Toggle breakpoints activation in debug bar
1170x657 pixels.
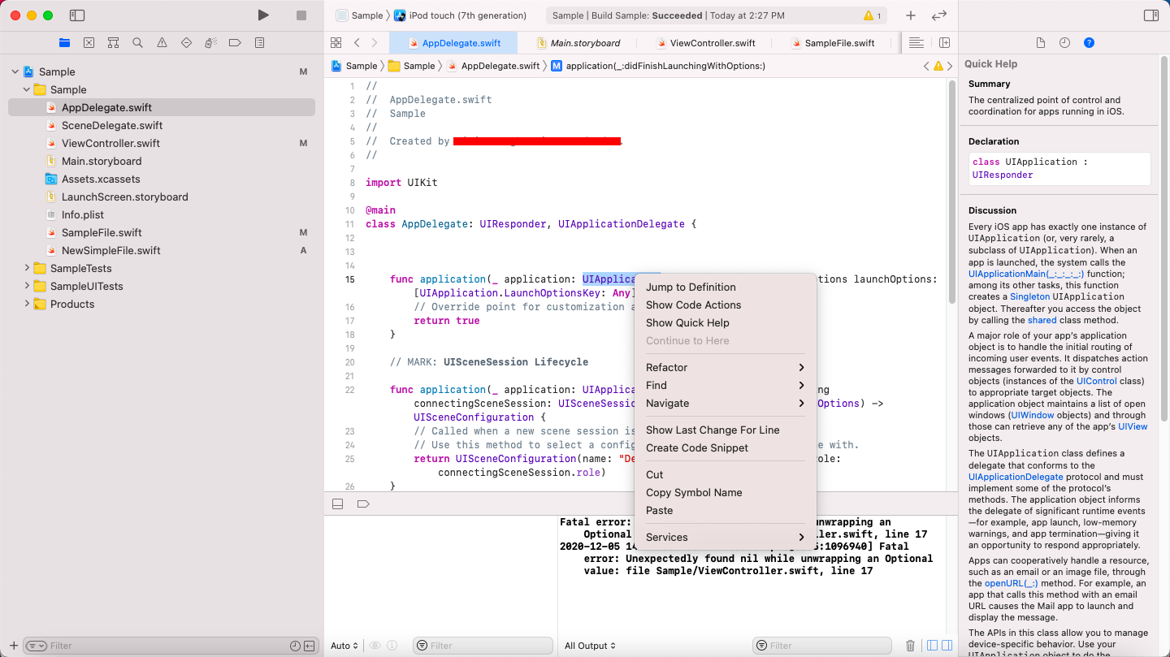(x=363, y=504)
